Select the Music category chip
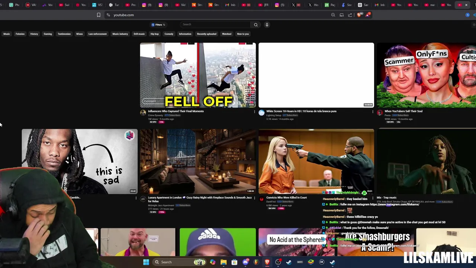476x268 pixels. click(x=7, y=34)
